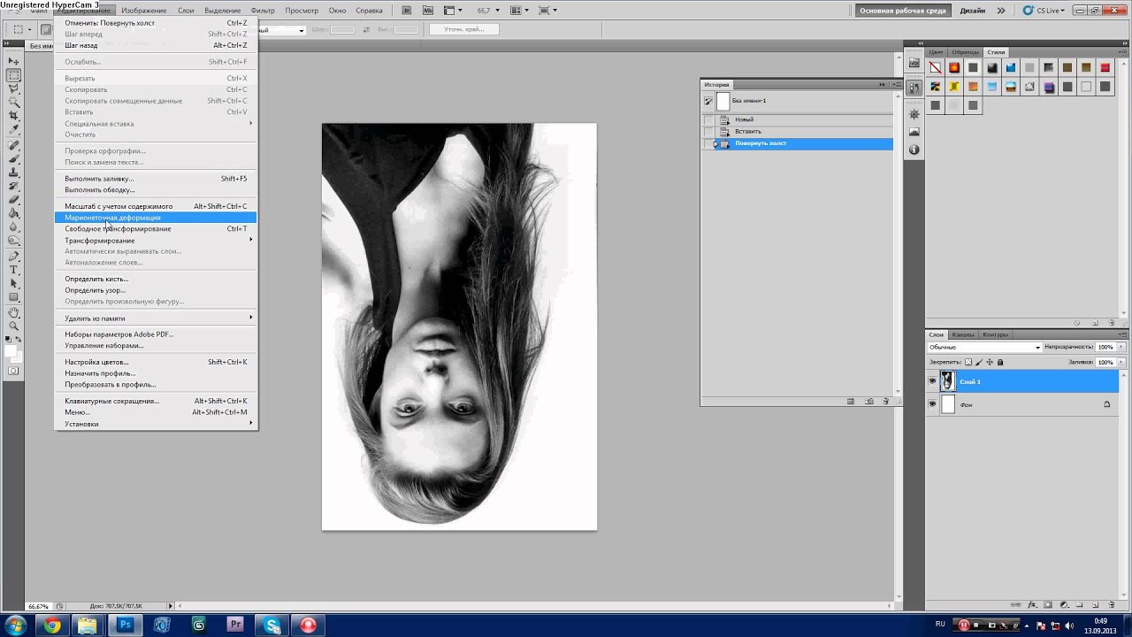Open the Info panel icon in the dock

click(x=914, y=150)
